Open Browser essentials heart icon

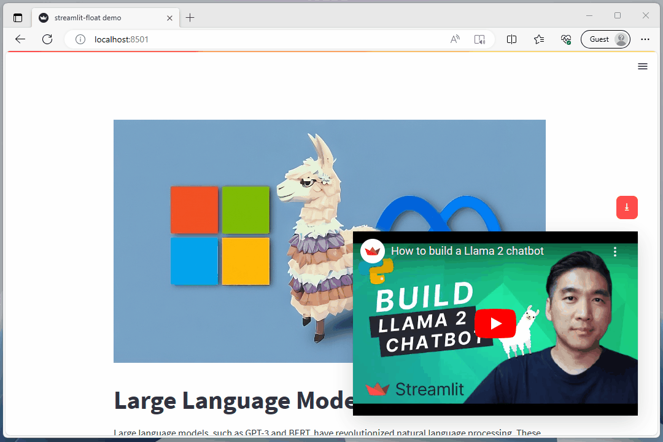[x=566, y=39]
